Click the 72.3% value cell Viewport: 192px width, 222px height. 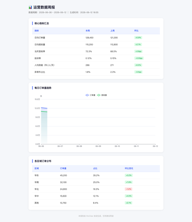click(89, 52)
